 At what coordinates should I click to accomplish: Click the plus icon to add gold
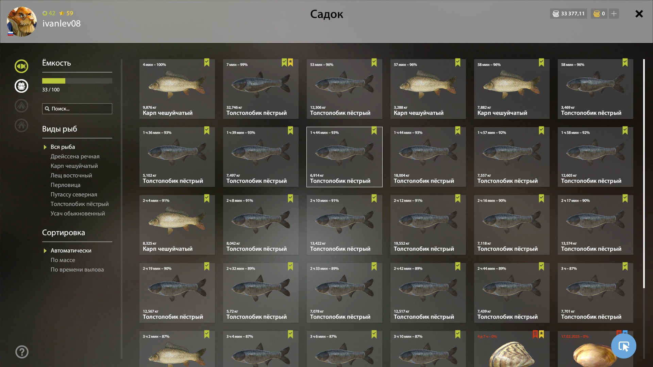point(614,14)
